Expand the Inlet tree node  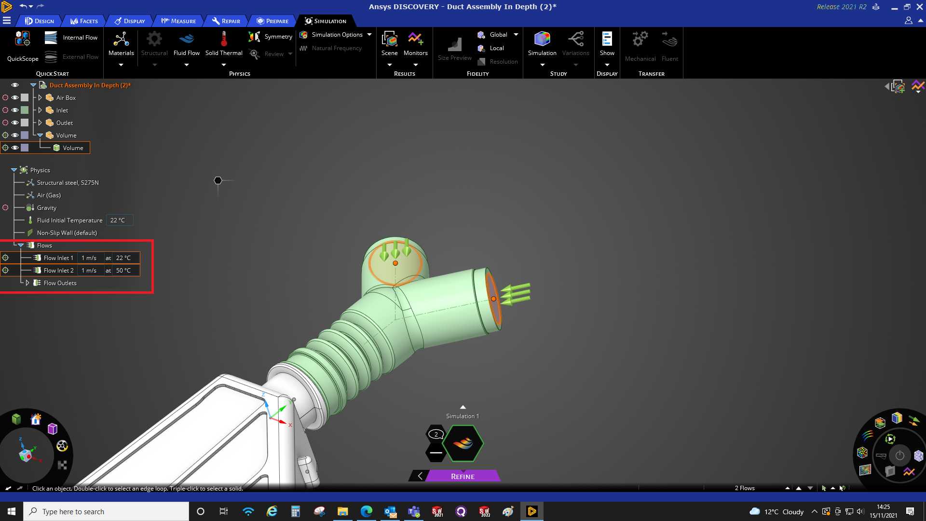pos(40,110)
